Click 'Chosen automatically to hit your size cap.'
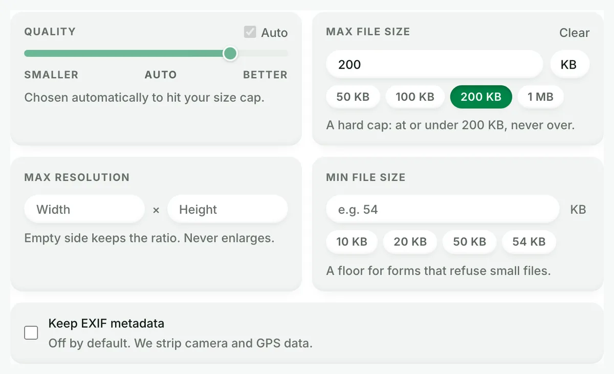 point(144,97)
